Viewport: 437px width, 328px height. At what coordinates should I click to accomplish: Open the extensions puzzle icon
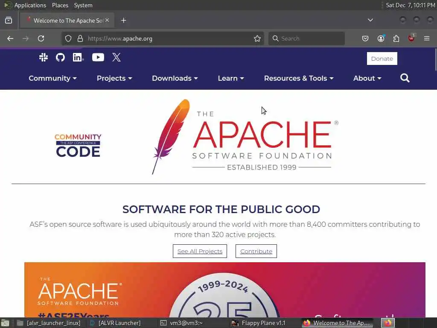tap(396, 38)
